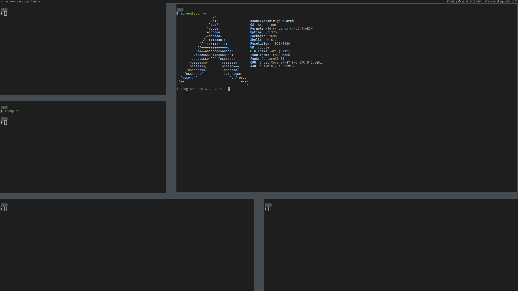Switch to the terms view
518x291 pixels.
click(4, 1)
